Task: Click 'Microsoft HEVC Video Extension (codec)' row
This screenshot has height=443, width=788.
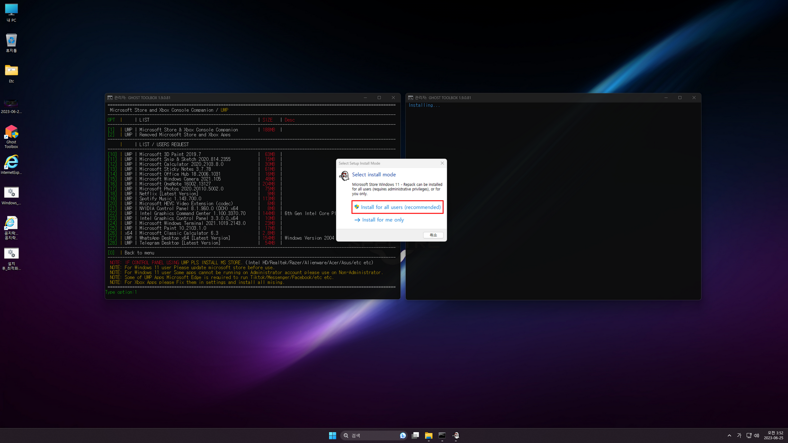Action: point(195,204)
